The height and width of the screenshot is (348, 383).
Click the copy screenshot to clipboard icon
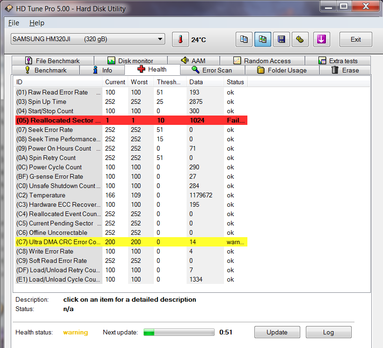point(263,40)
